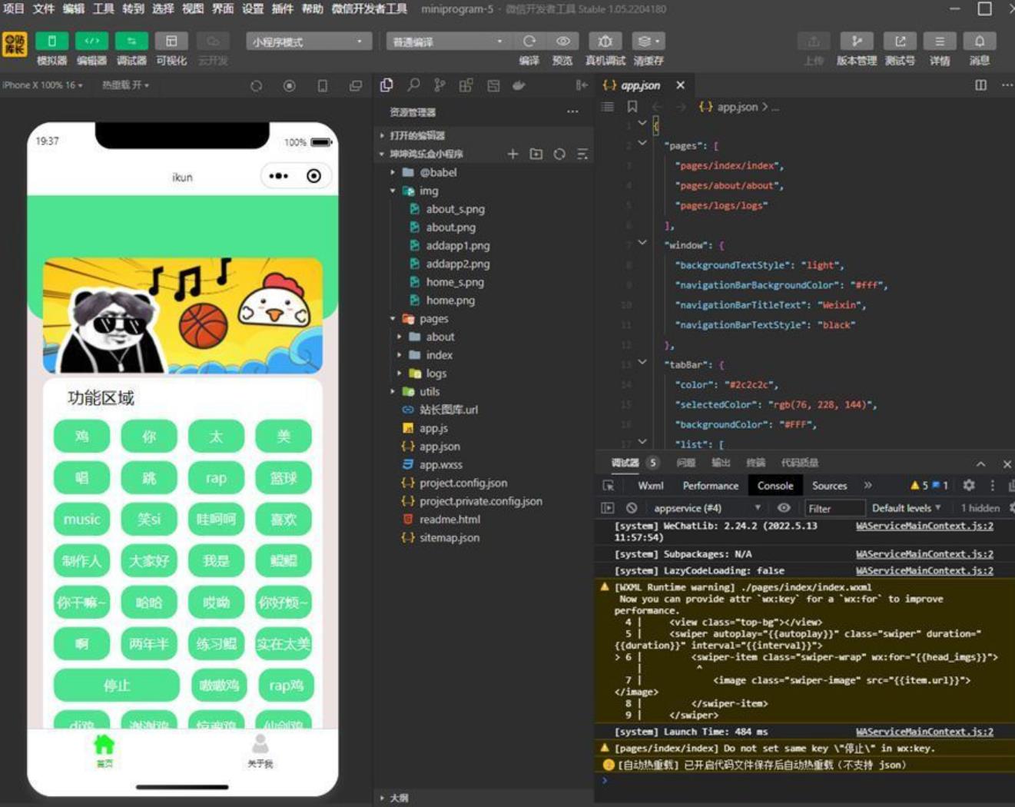Viewport: 1015px width, 807px height.
Task: Click the preview eye icon in toolbar
Action: [562, 42]
